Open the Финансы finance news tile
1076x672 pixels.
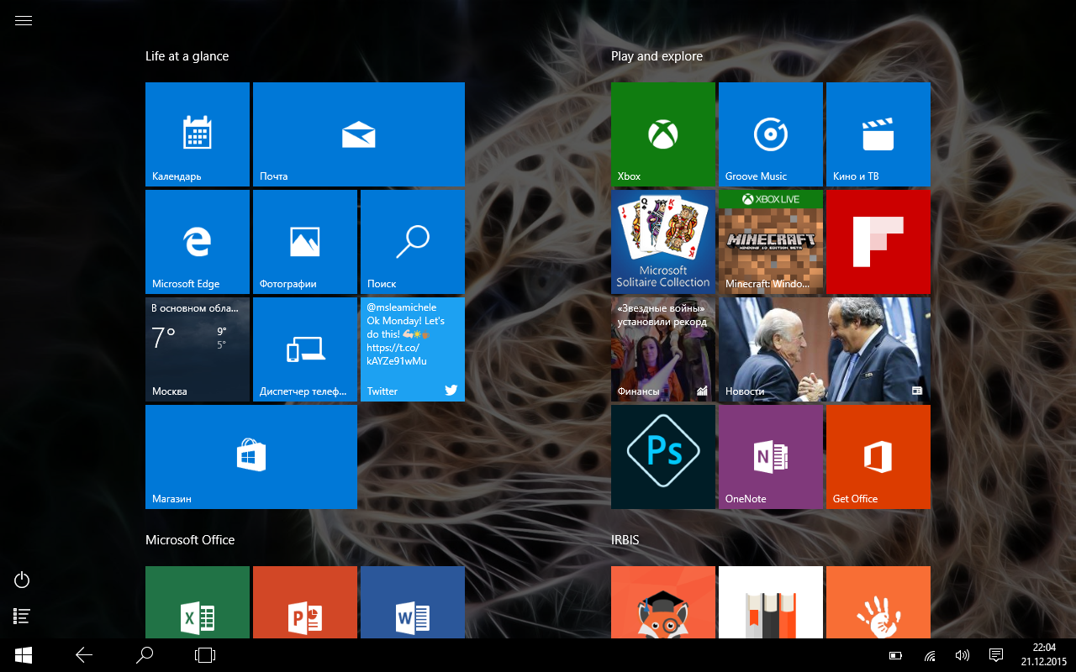click(663, 349)
